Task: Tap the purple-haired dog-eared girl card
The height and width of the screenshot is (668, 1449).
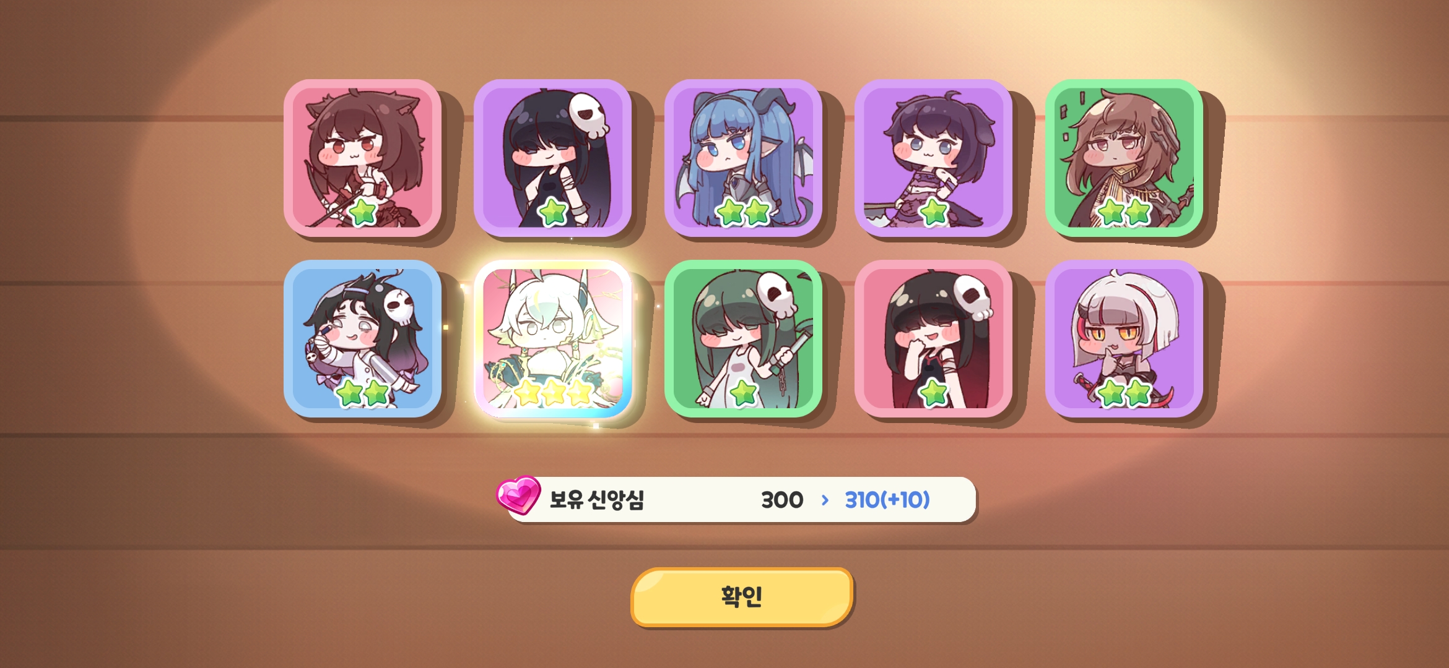Action: pyautogui.click(x=933, y=158)
